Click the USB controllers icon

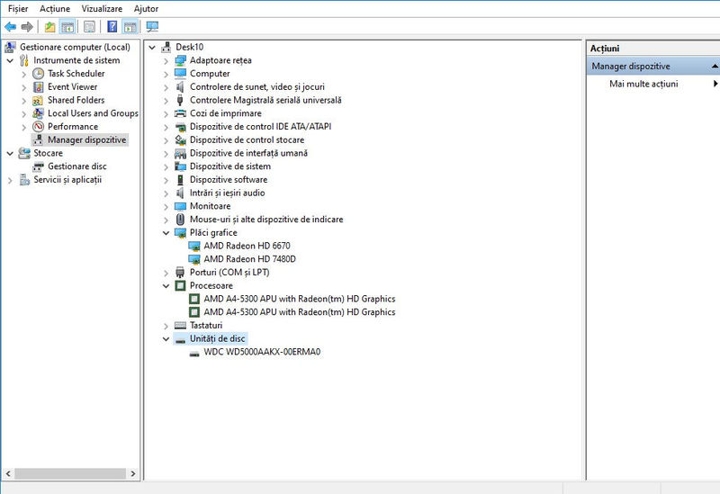pos(181,100)
